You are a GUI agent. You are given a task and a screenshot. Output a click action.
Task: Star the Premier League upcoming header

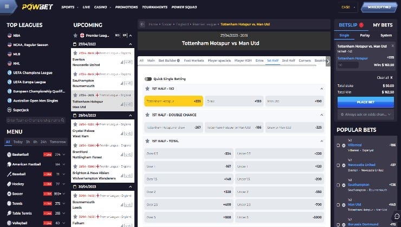75,35
